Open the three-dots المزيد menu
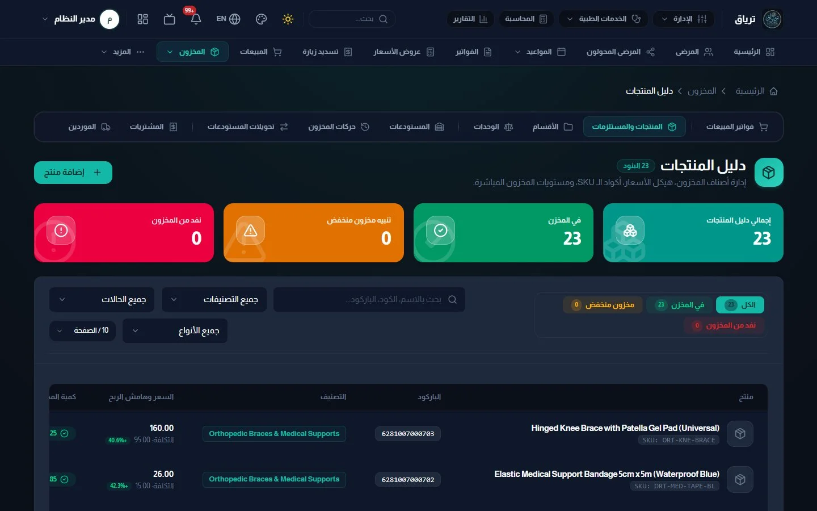817x511 pixels. point(123,52)
